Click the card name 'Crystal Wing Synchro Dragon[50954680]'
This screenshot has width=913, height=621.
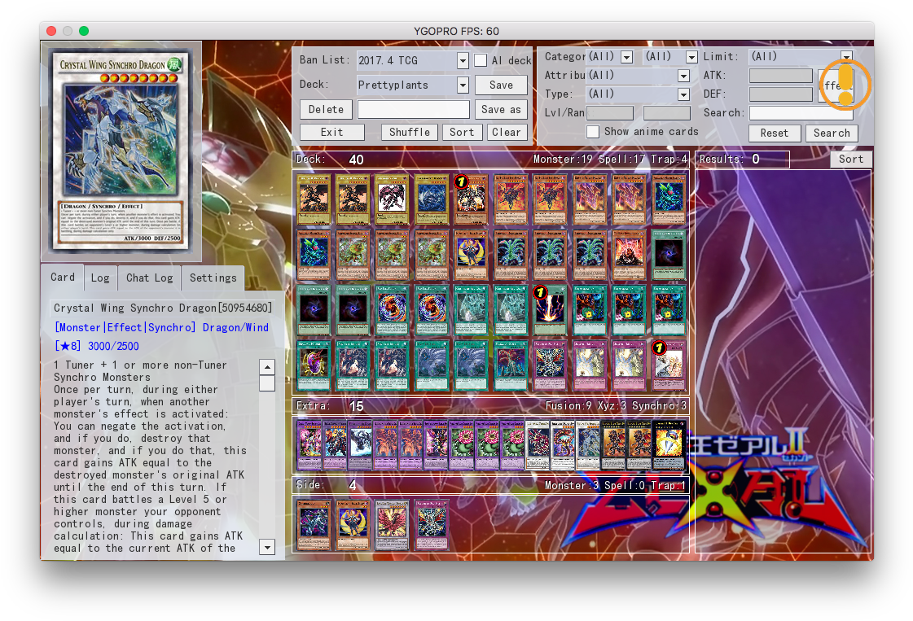[162, 308]
